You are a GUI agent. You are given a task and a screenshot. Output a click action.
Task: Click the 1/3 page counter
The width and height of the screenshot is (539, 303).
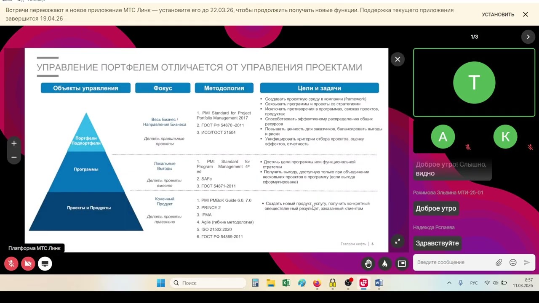(474, 37)
